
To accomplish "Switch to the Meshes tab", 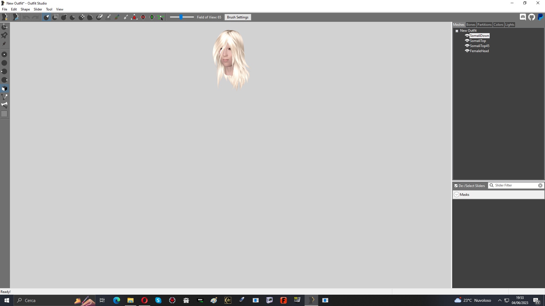I will (459, 25).
